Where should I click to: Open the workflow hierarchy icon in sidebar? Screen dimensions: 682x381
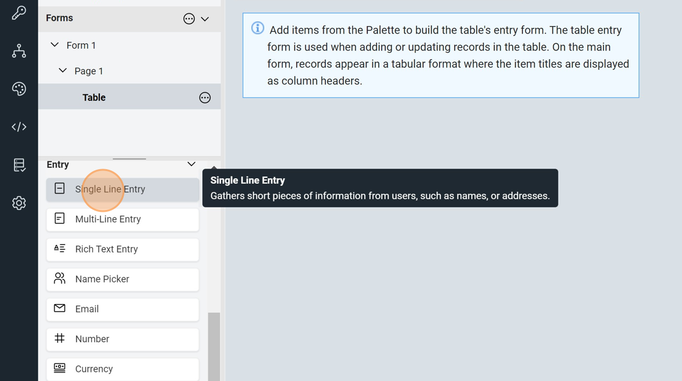(x=19, y=51)
